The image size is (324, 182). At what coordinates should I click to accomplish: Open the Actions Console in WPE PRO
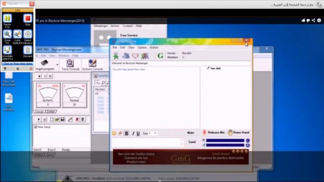(92, 65)
